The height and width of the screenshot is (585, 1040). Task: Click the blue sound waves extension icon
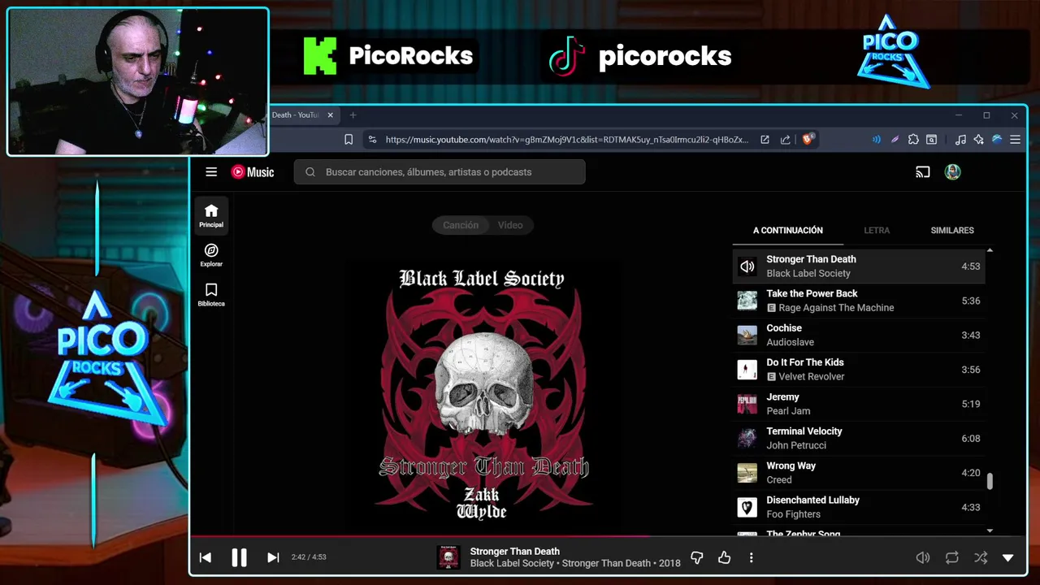pyautogui.click(x=877, y=140)
